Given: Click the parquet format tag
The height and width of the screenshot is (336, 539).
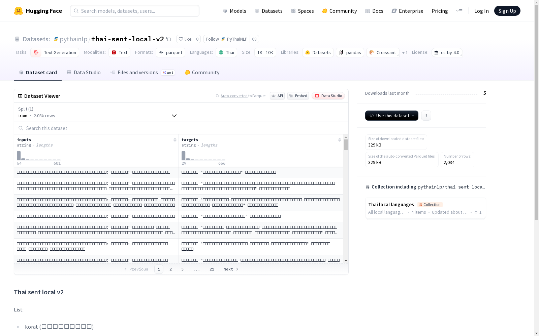Looking at the screenshot, I should point(170,52).
